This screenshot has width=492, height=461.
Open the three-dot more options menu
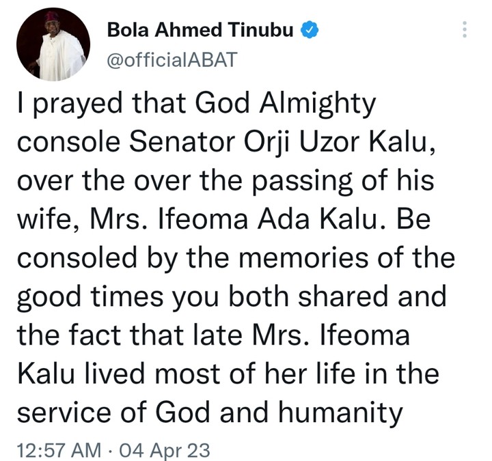[465, 29]
